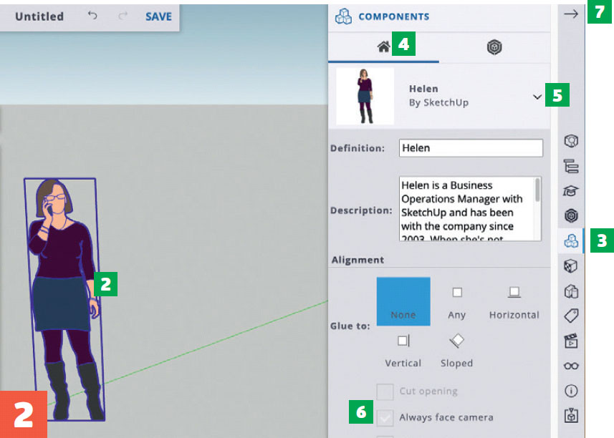Image resolution: width=614 pixels, height=438 pixels.
Task: Open the Entity Info panel icon
Action: [x=571, y=141]
